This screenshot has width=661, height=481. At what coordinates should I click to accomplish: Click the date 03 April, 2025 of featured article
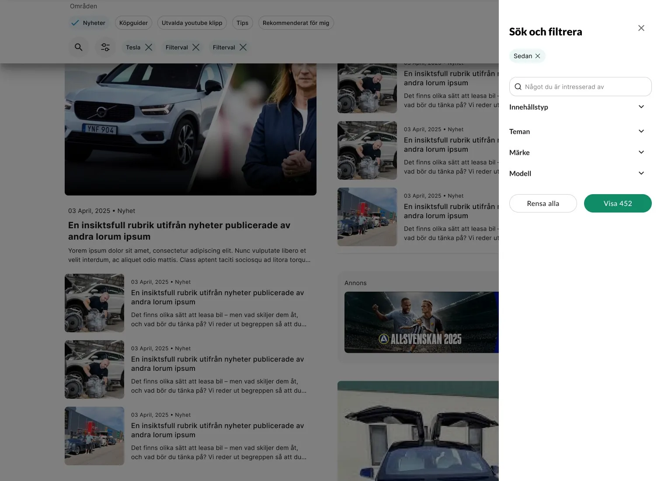point(89,211)
